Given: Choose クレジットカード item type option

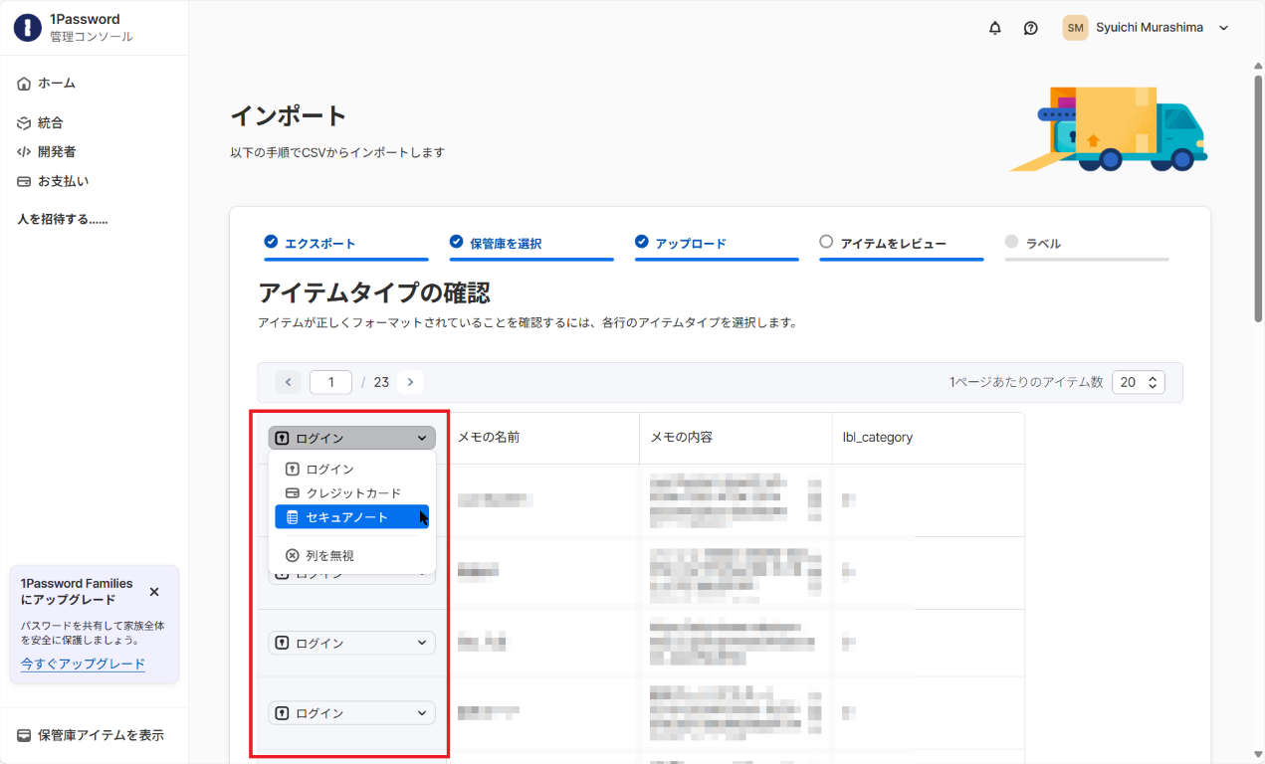Looking at the screenshot, I should pyautogui.click(x=351, y=493).
